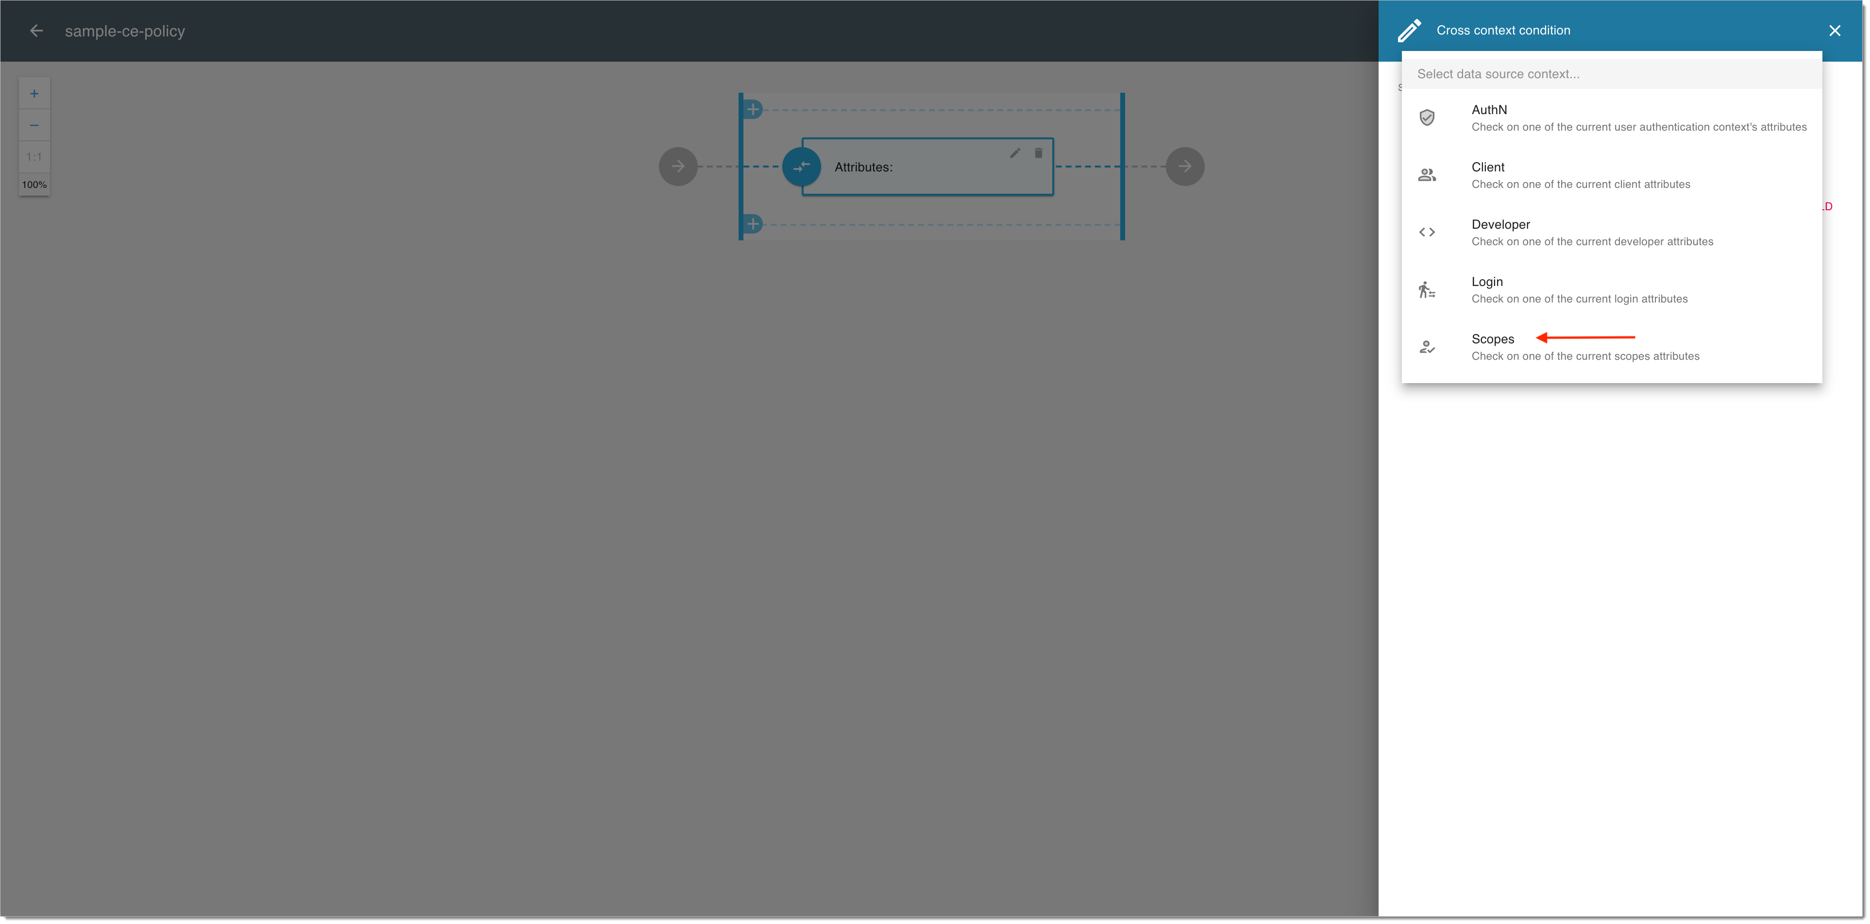The image size is (1870, 924).
Task: Click the edit pencil icon on Attributes node
Action: tap(1015, 151)
